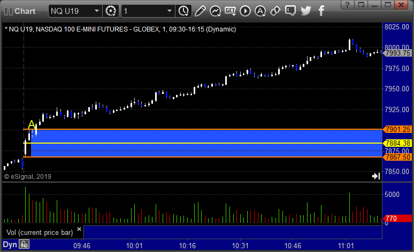Click the pop-out window button
Screen dimensions: 414x252
(x=361, y=5)
